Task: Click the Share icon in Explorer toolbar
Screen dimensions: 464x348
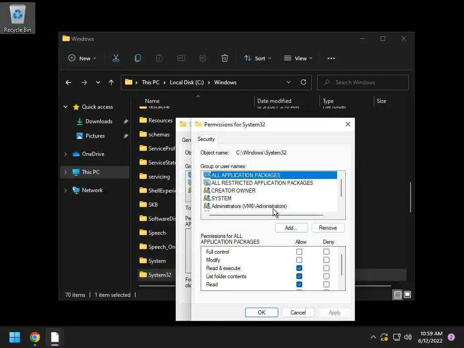Action: tap(203, 58)
